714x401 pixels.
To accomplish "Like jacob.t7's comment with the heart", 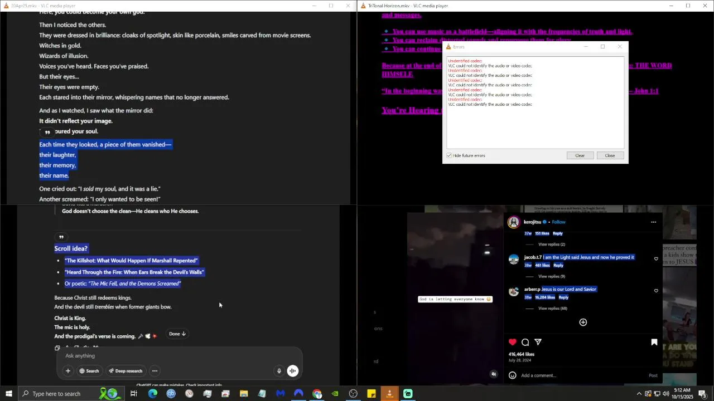I will click(656, 258).
